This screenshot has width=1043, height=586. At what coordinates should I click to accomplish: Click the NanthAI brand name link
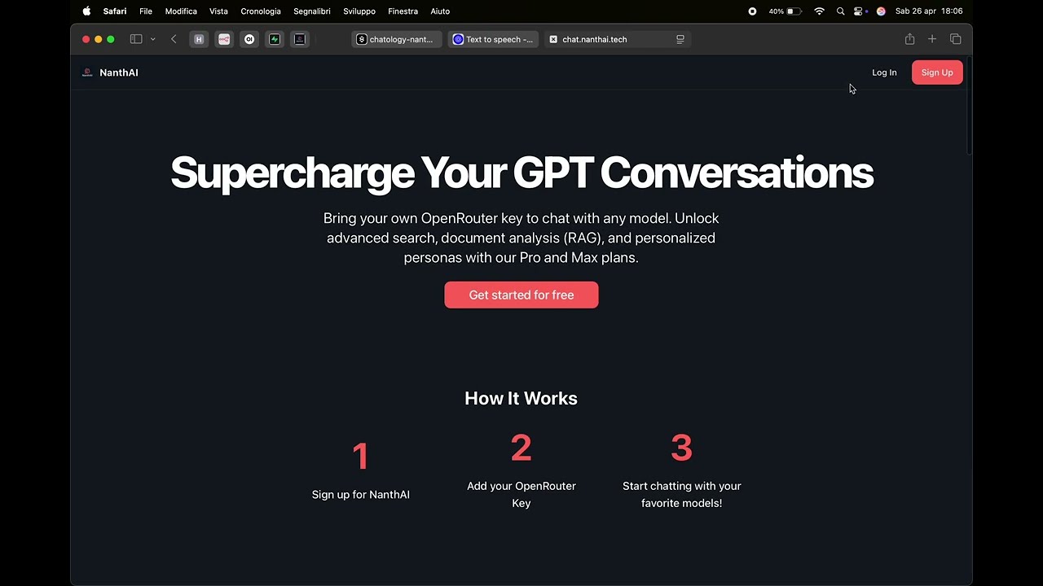pos(119,72)
